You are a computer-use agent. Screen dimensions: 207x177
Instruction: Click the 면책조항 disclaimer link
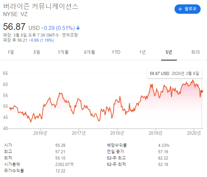click(x=70, y=35)
